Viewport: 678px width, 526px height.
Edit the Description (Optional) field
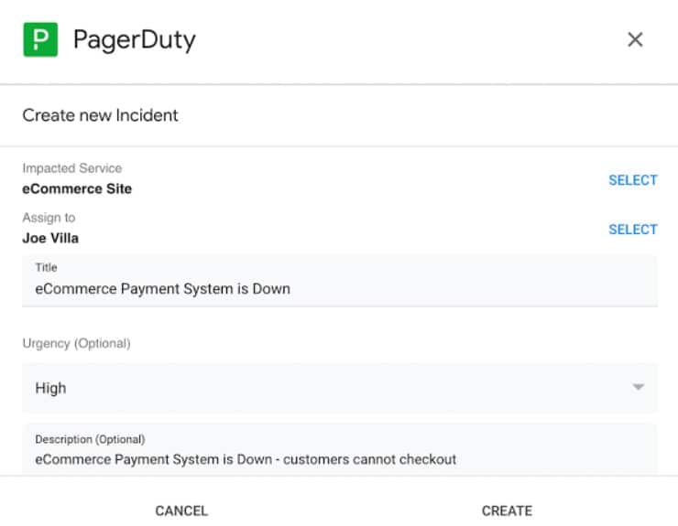click(x=339, y=450)
